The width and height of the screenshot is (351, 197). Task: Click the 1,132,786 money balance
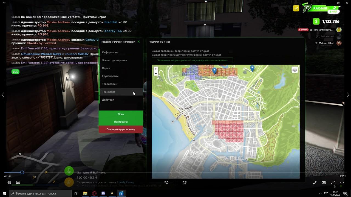pyautogui.click(x=331, y=21)
